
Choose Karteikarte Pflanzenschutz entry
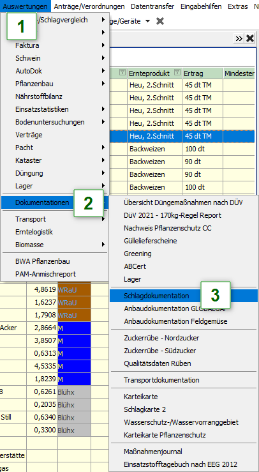184,435
